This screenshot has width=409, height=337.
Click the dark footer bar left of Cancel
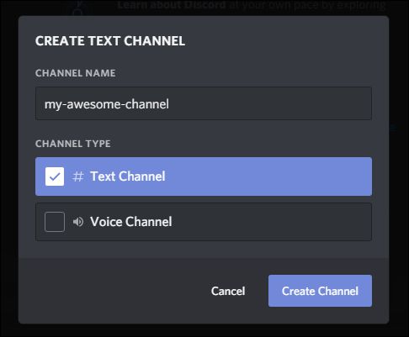coord(112,291)
